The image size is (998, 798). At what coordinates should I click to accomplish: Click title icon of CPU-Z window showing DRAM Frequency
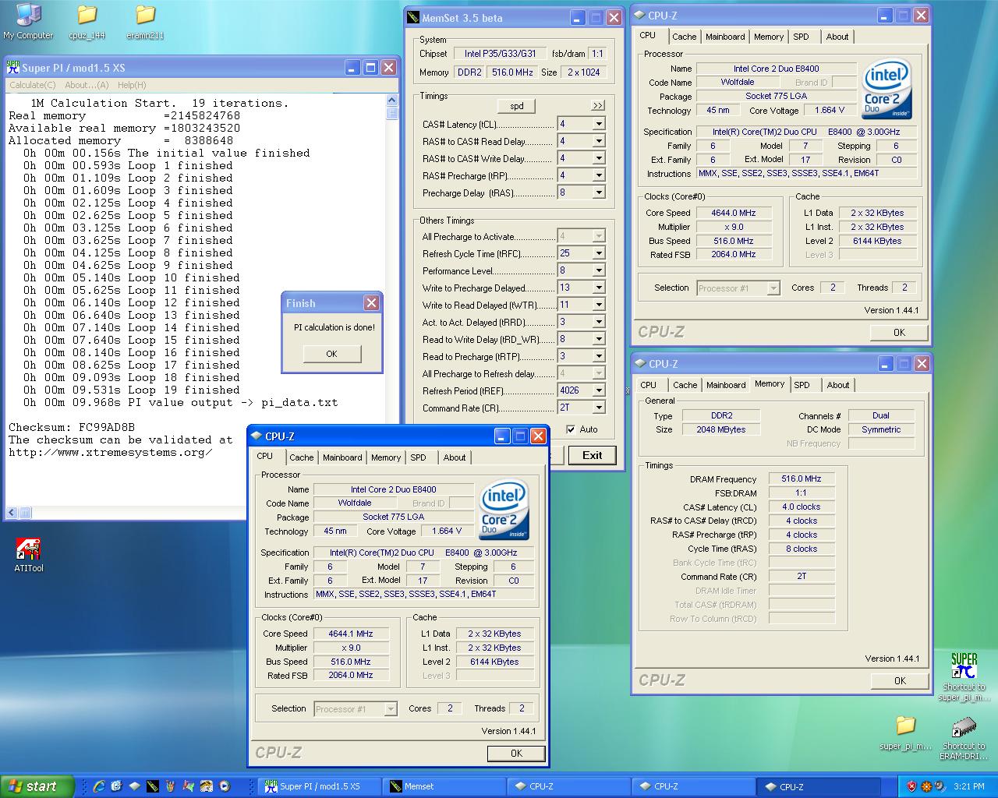tap(639, 364)
